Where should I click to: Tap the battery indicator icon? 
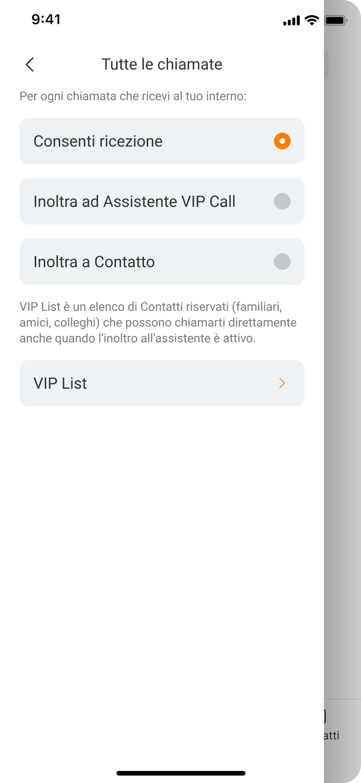pos(336,20)
